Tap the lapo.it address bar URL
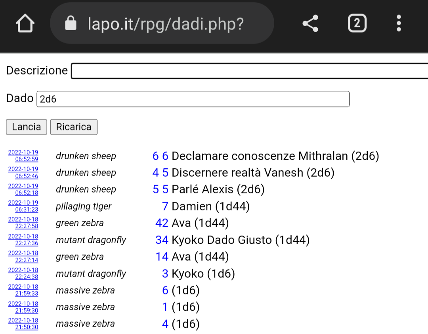Screen dimensions: 428x334 pyautogui.click(x=165, y=24)
